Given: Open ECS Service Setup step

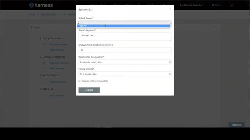Looking at the screenshot, I should click(x=58, y=45).
